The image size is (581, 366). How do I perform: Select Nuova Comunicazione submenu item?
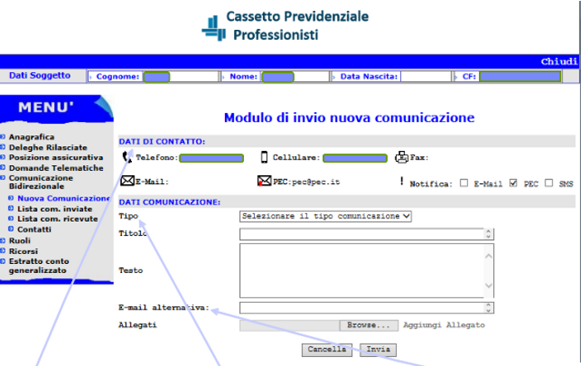pyautogui.click(x=64, y=198)
